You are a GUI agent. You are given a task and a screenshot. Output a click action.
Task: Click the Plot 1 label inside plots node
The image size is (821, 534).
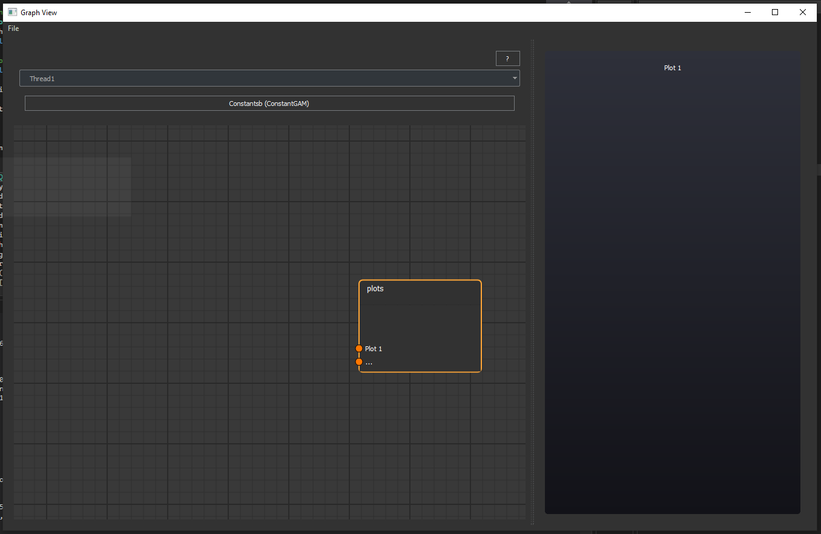[x=374, y=349]
